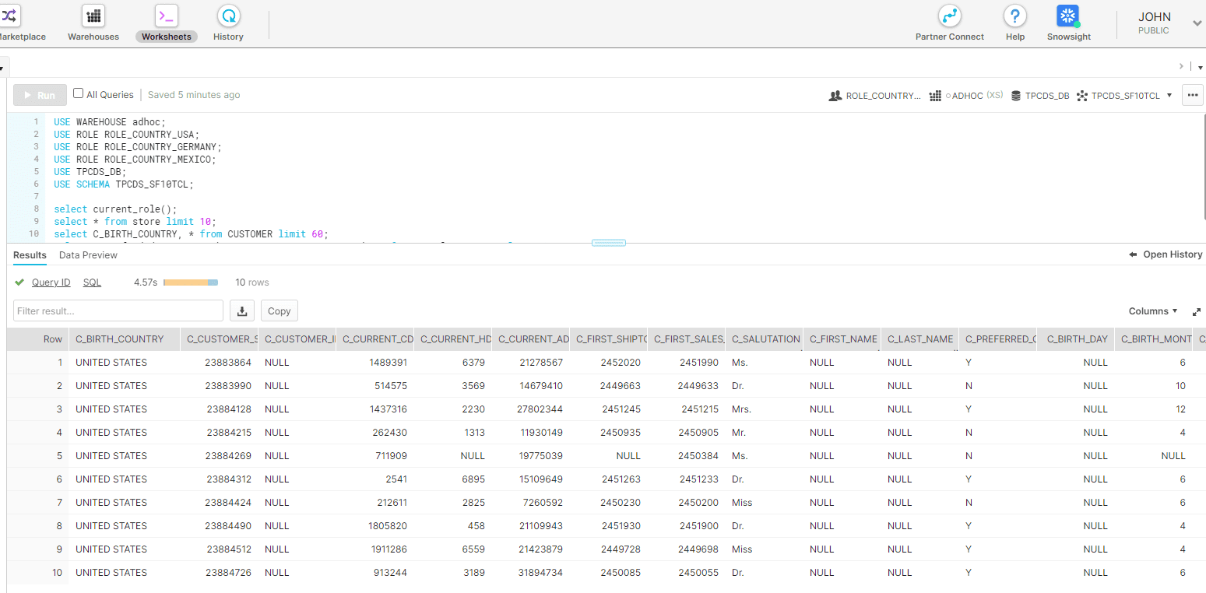
Task: Click editor line 3 USE ROLE ROLE_COUNTRY_GERMANY
Action: pyautogui.click(x=138, y=146)
